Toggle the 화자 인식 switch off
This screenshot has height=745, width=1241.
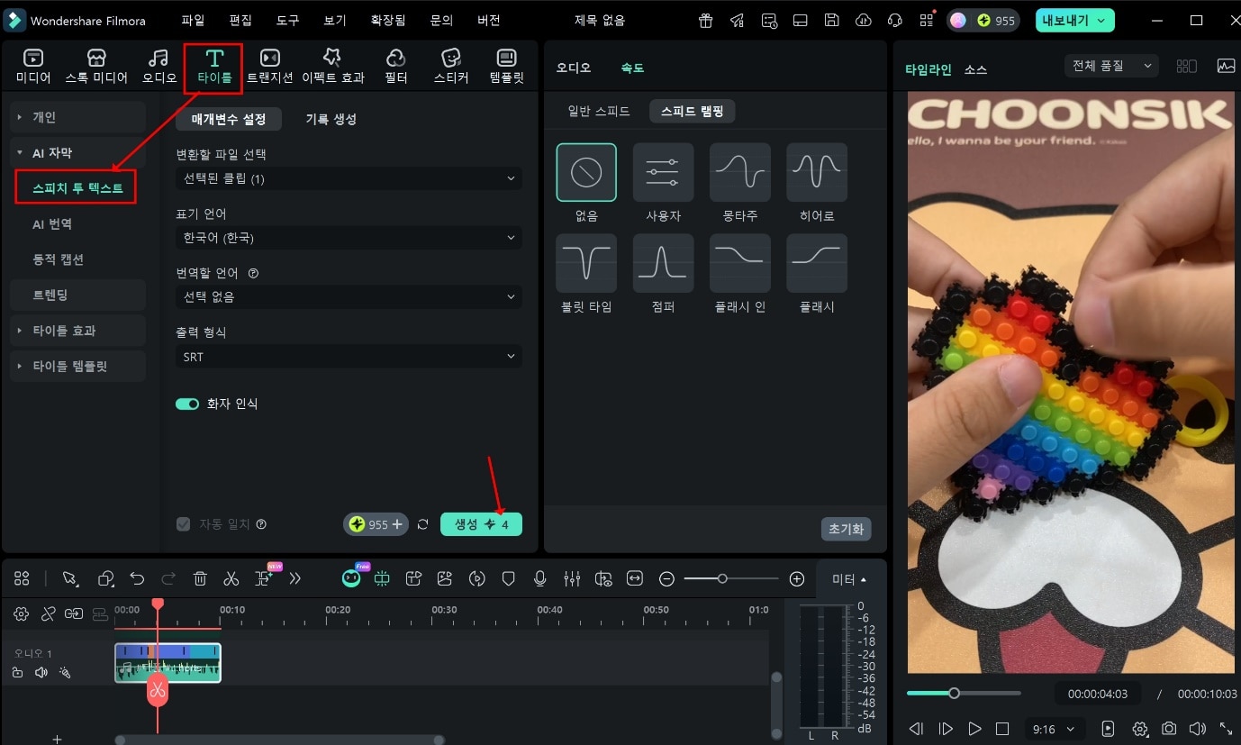tap(187, 404)
